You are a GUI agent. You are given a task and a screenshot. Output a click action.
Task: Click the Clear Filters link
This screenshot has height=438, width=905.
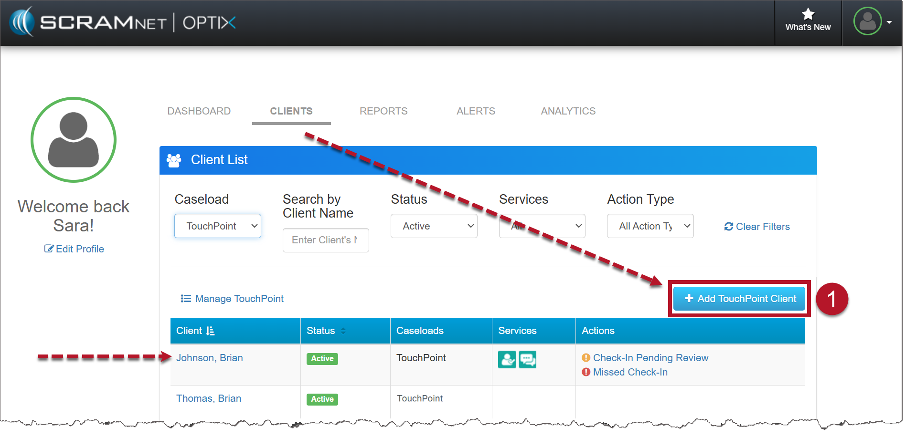click(x=757, y=227)
